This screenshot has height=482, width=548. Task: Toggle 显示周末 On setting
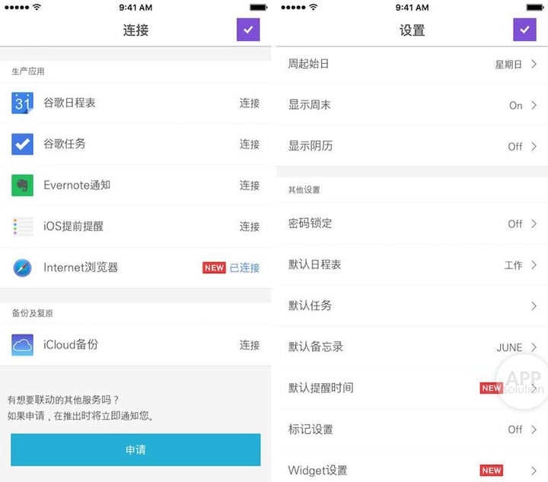pos(516,106)
